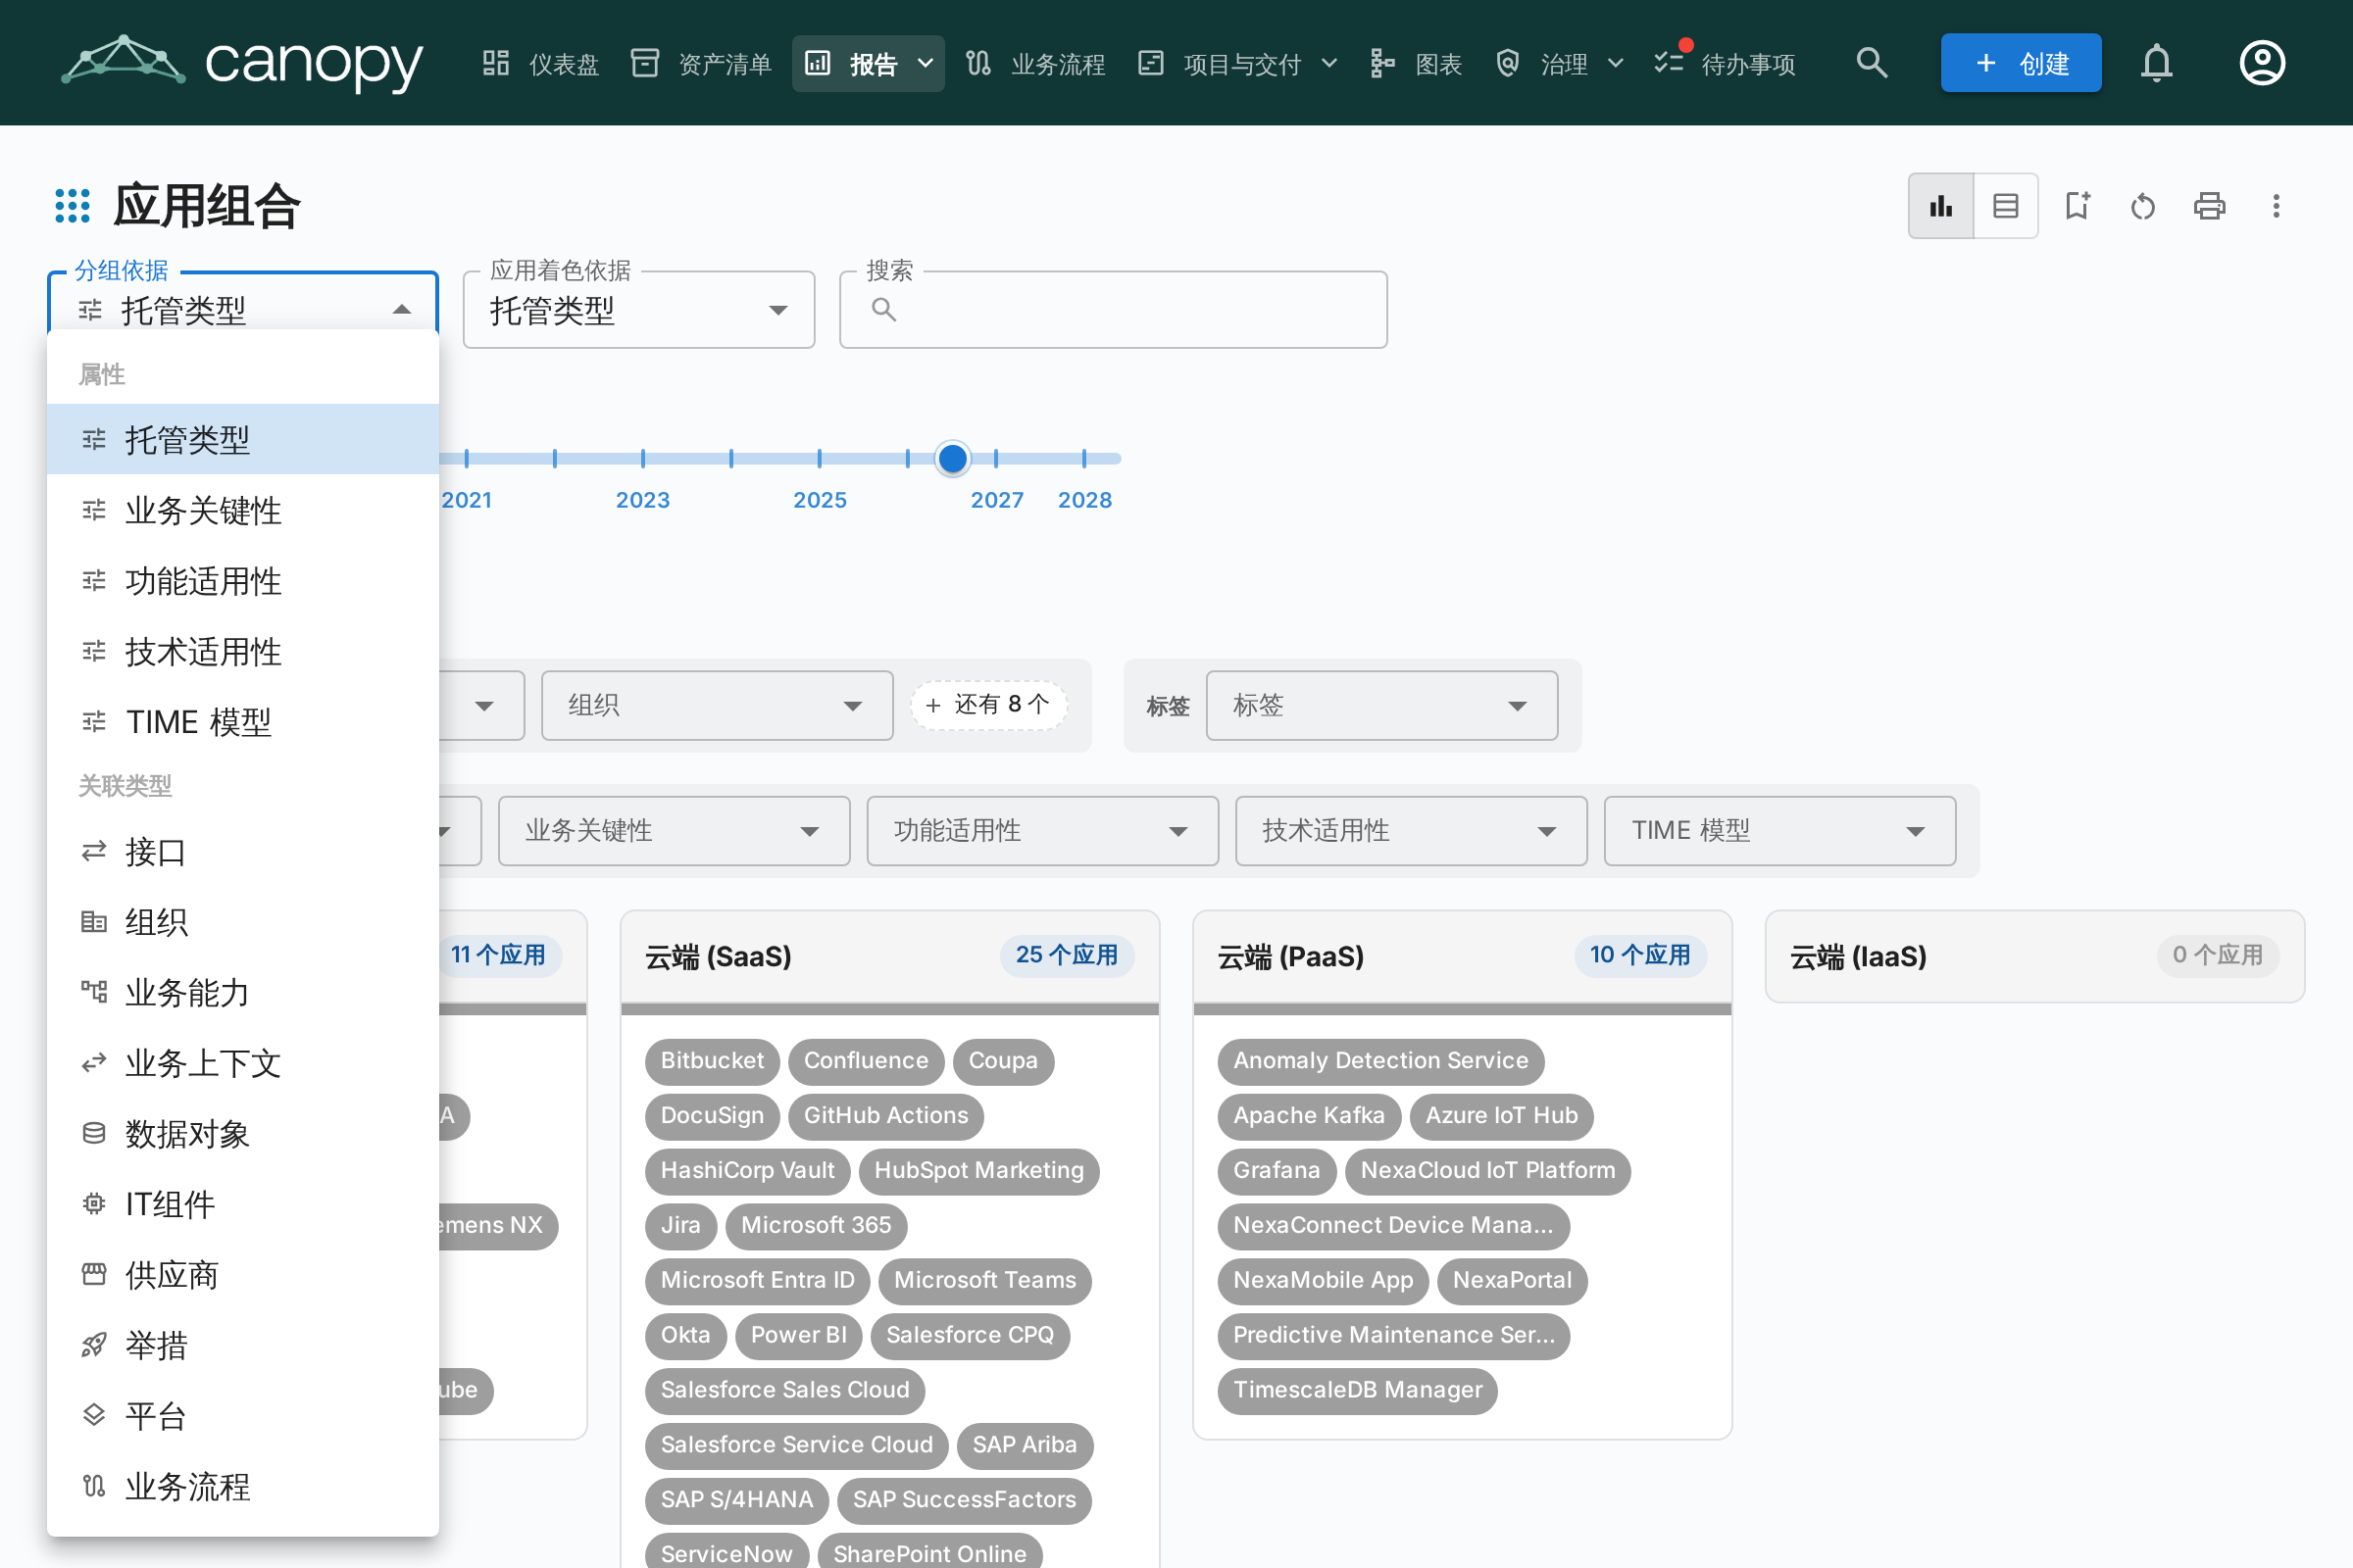2353x1568 pixels.
Task: Open 仪表盘 in navigation
Action: point(540,64)
